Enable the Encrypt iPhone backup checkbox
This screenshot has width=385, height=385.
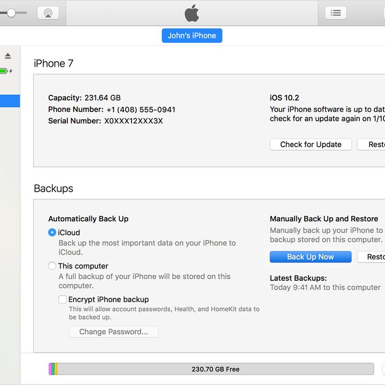63,299
